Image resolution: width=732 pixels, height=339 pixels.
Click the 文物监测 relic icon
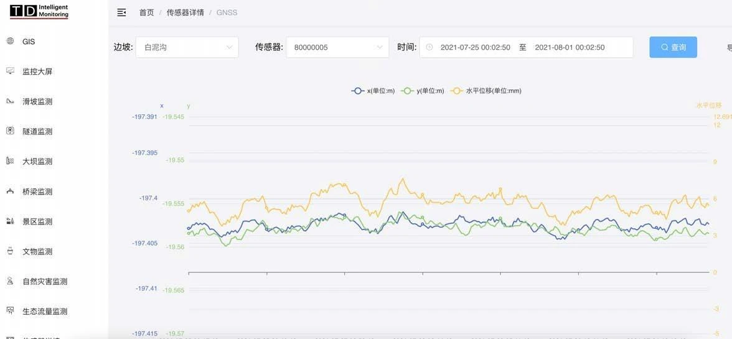coord(10,251)
